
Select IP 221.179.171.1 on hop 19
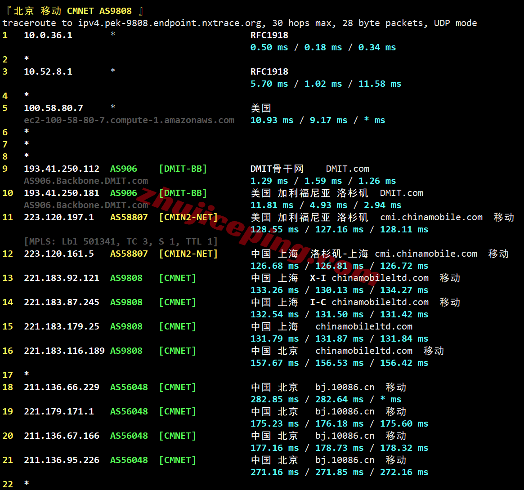(x=59, y=411)
